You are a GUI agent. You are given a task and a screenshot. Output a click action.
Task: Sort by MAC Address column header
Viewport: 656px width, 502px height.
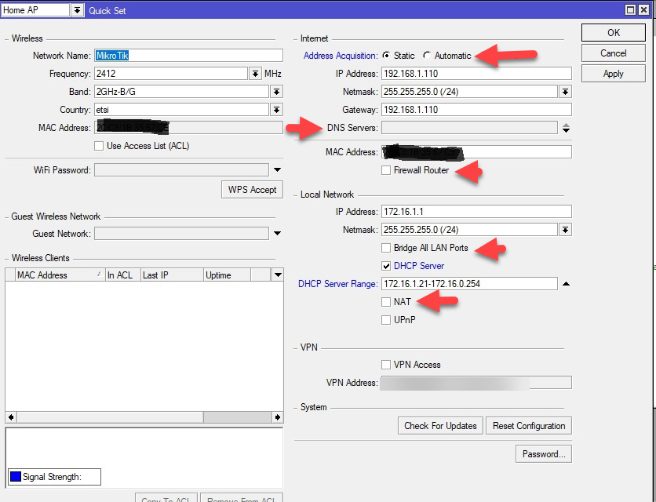(x=60, y=275)
